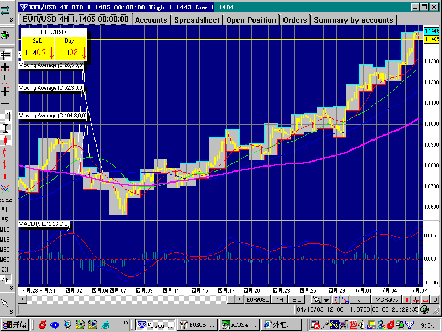Image resolution: width=442 pixels, height=332 pixels.
Task: Switch to the M15 timeframe
Action: click(x=5, y=240)
